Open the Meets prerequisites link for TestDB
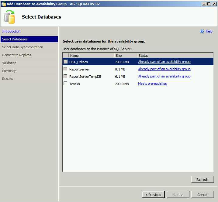The height and width of the screenshot is (202, 218). pyautogui.click(x=153, y=84)
